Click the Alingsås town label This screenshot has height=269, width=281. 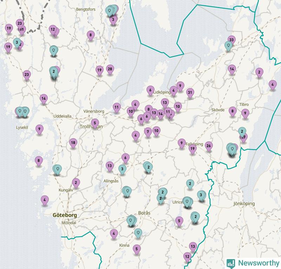pyautogui.click(x=111, y=181)
